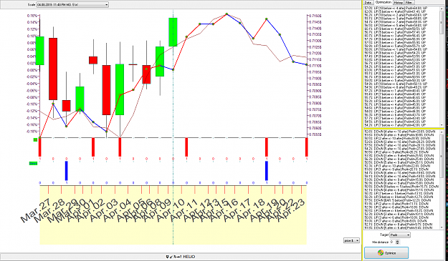
Task: Click the DOWN results list scrollbar thumb
Action: coord(442,155)
